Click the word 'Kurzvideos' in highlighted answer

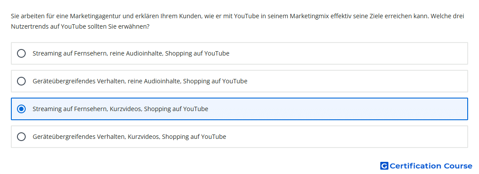pos(125,109)
